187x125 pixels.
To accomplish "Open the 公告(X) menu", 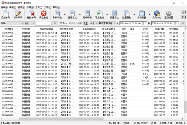I will coord(47,7).
